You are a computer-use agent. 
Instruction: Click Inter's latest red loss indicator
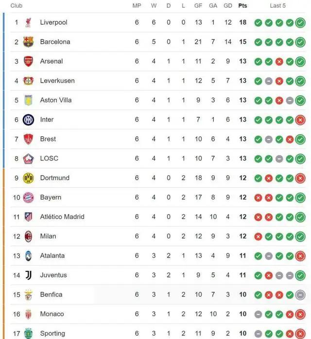pyautogui.click(x=300, y=120)
